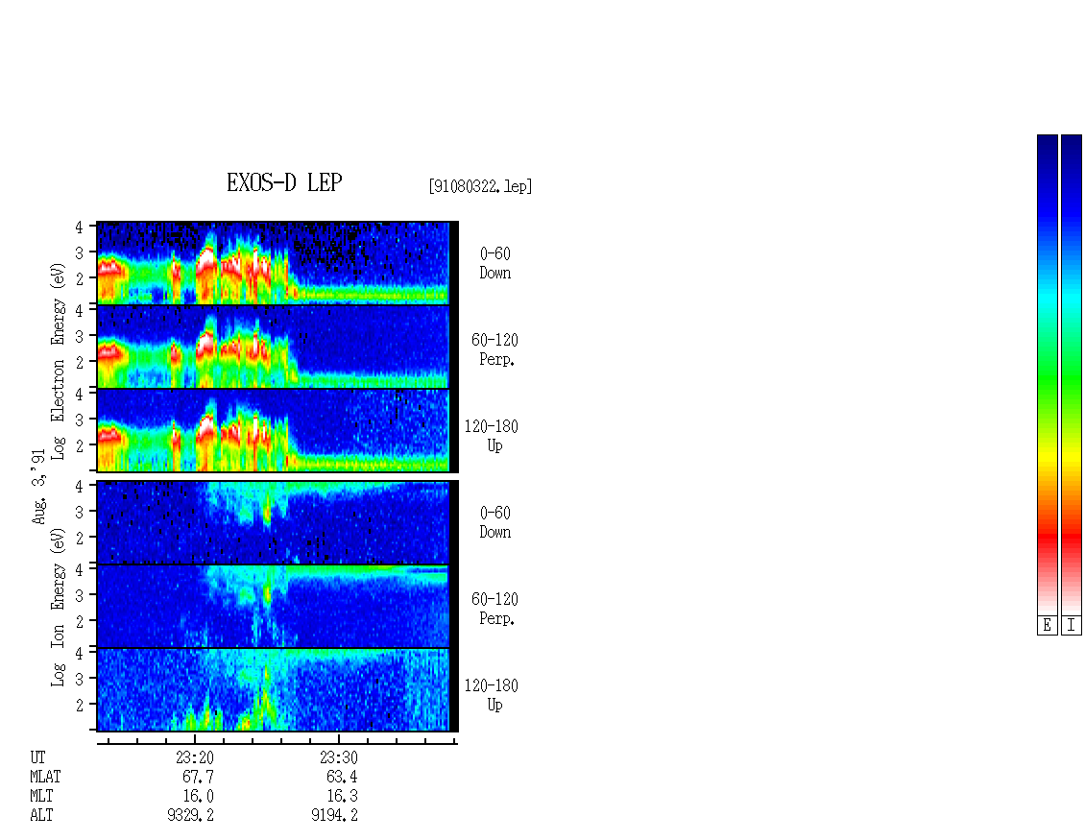Image resolution: width=1085 pixels, height=840 pixels.
Task: Click the 23:20 UT time label
Action: tap(195, 757)
